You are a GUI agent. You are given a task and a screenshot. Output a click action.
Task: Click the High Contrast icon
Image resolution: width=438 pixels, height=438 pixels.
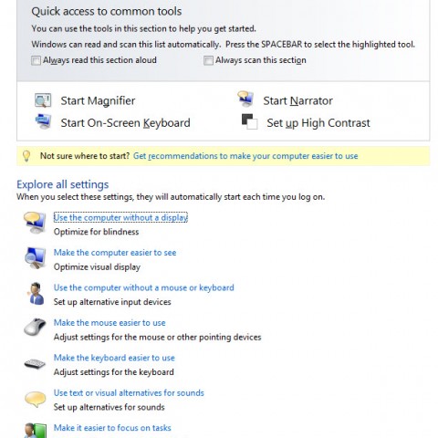[249, 121]
